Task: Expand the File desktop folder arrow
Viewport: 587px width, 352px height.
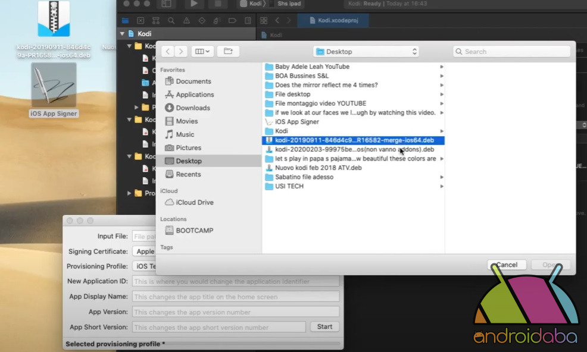Action: 442,95
